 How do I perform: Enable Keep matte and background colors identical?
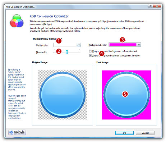(90, 51)
